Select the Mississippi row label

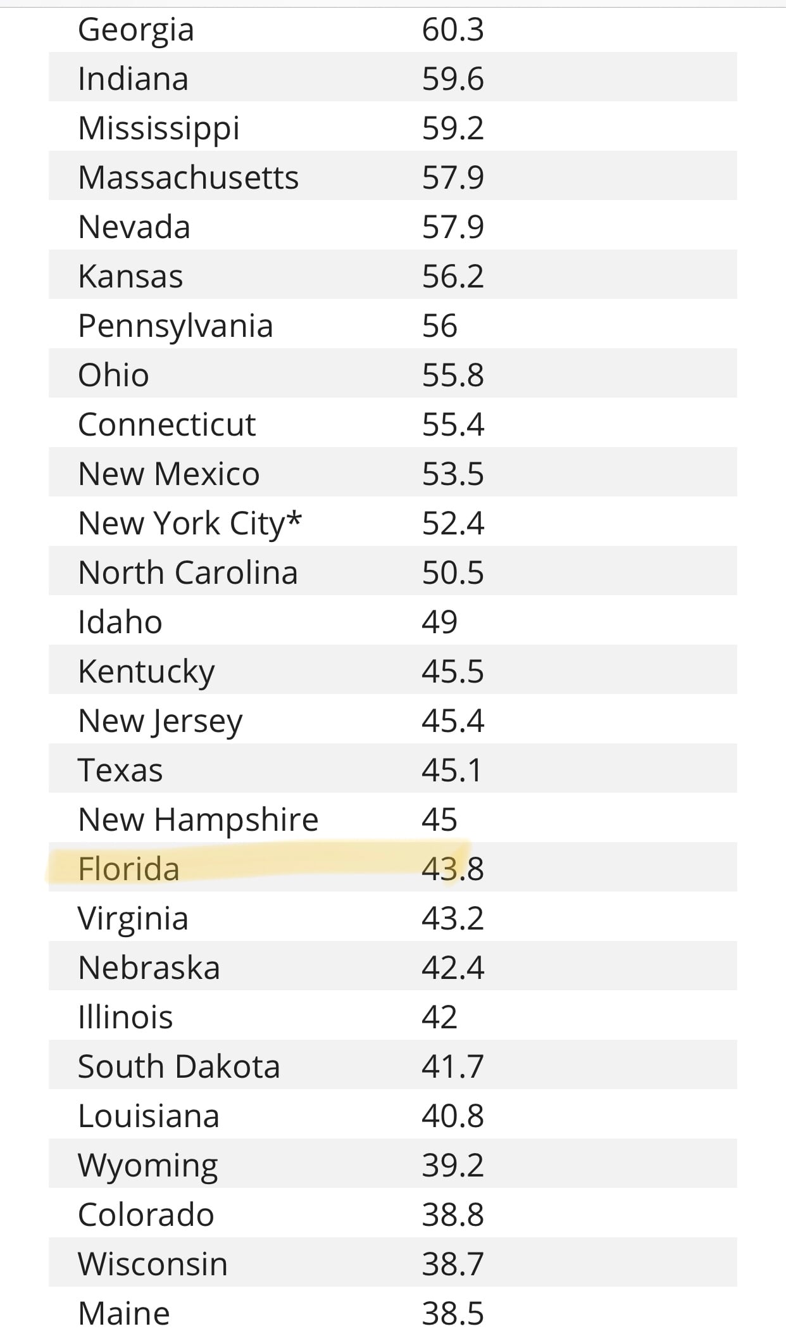point(159,129)
